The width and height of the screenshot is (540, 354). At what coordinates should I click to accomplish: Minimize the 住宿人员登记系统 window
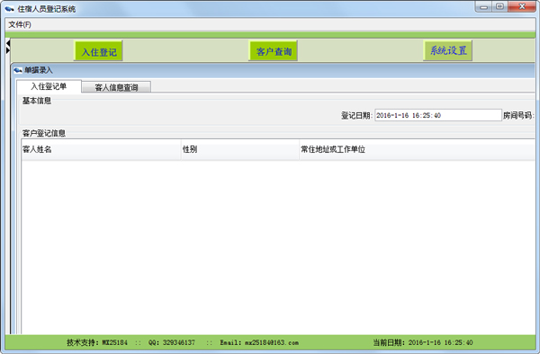(x=484, y=7)
